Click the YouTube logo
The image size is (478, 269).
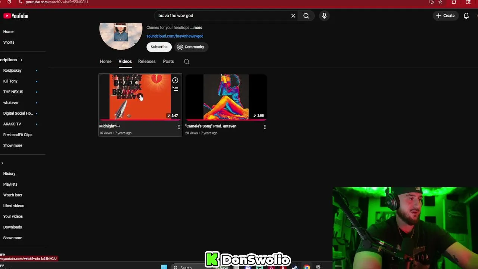16,16
